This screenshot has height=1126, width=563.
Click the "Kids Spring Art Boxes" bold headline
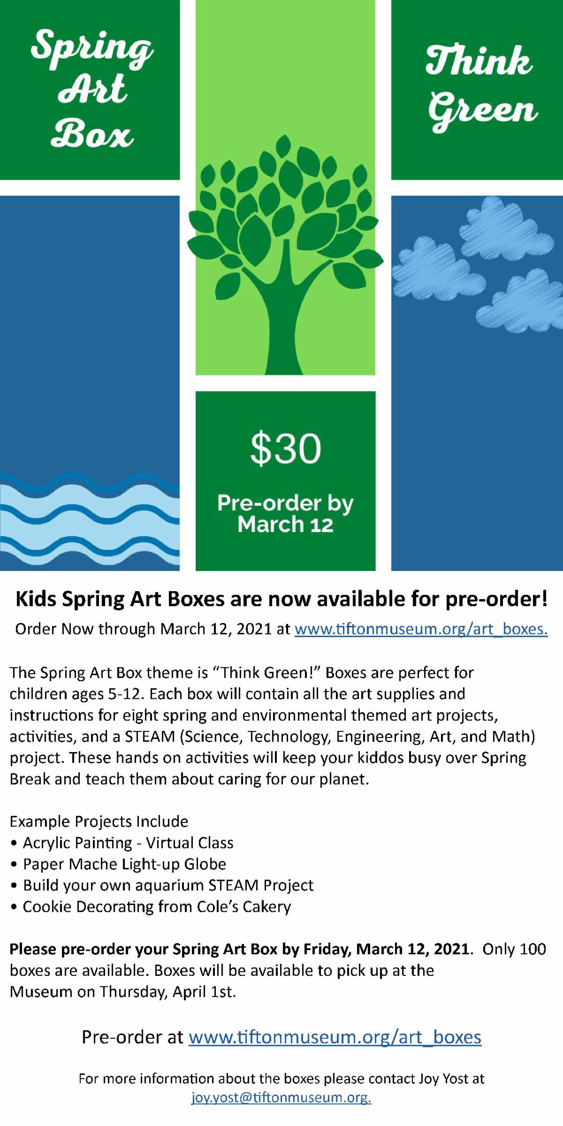(281, 600)
